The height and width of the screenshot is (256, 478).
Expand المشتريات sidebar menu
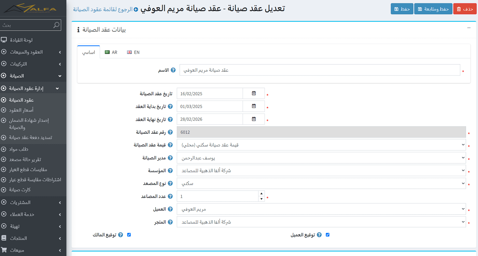pos(33,202)
